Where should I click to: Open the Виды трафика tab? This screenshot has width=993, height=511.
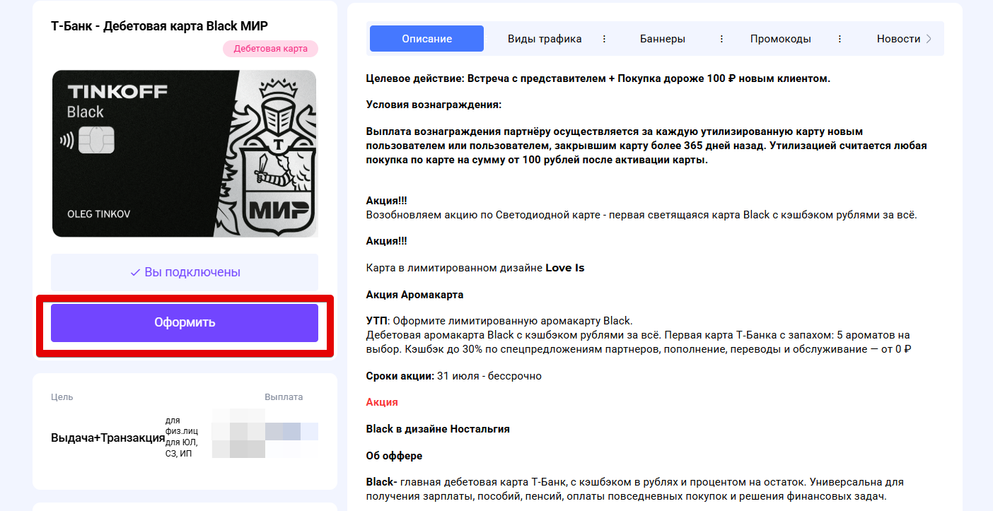(545, 39)
